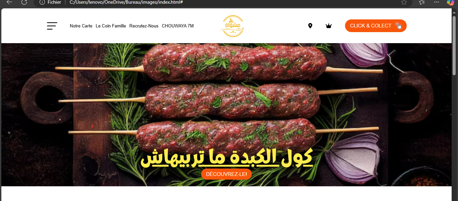Click the crown icon in header
This screenshot has width=458, height=201.
(x=329, y=26)
